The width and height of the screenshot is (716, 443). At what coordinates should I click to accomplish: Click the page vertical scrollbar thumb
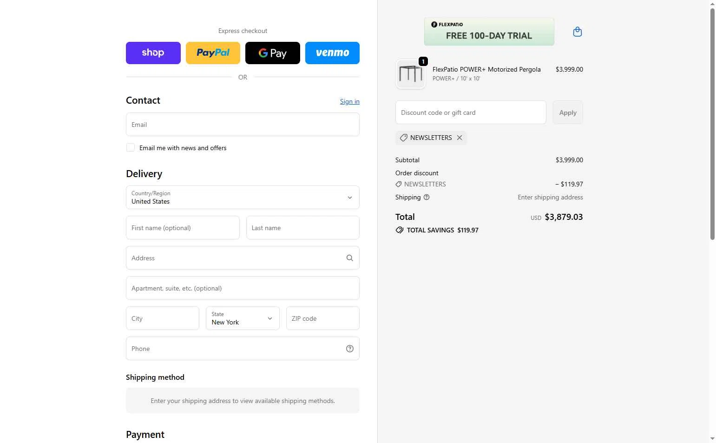click(x=713, y=124)
